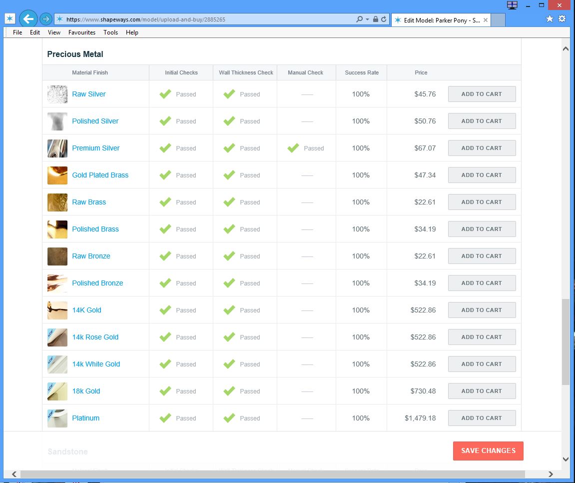The width and height of the screenshot is (575, 483).
Task: Open a new blank browser tab
Action: click(498, 20)
